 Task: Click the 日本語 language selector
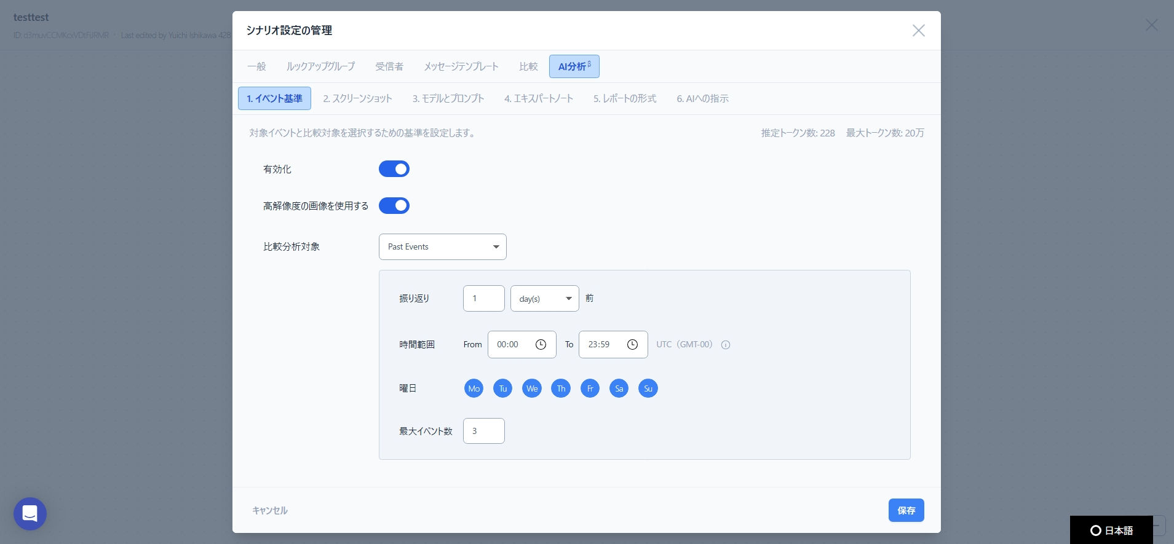(1111, 530)
